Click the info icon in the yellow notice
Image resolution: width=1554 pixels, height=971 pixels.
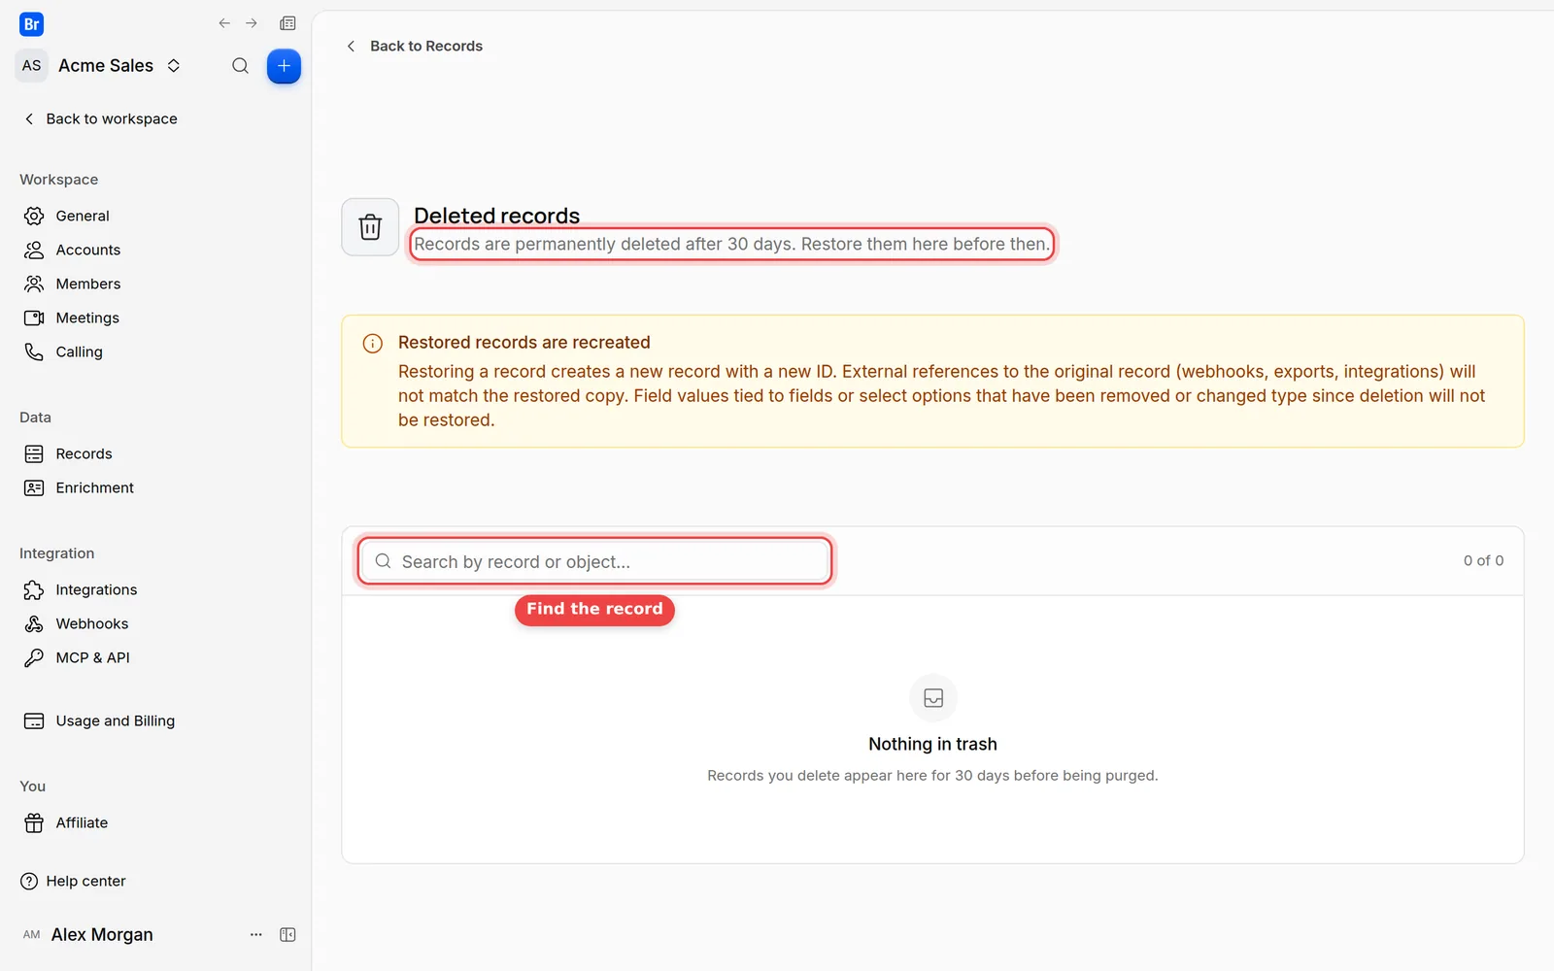[x=372, y=344]
